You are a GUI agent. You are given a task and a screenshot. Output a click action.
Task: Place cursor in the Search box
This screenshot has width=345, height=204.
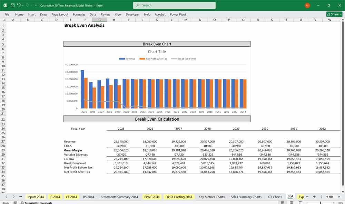[174, 6]
